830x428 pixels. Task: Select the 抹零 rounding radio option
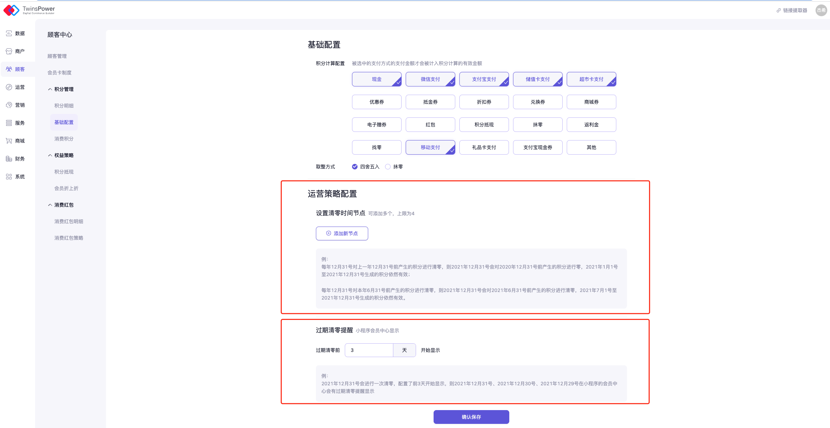[388, 167]
